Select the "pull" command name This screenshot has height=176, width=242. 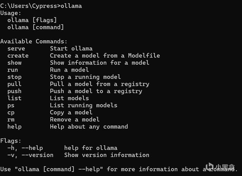click(x=14, y=84)
